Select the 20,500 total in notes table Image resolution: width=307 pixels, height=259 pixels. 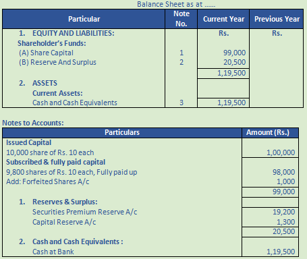click(x=283, y=231)
